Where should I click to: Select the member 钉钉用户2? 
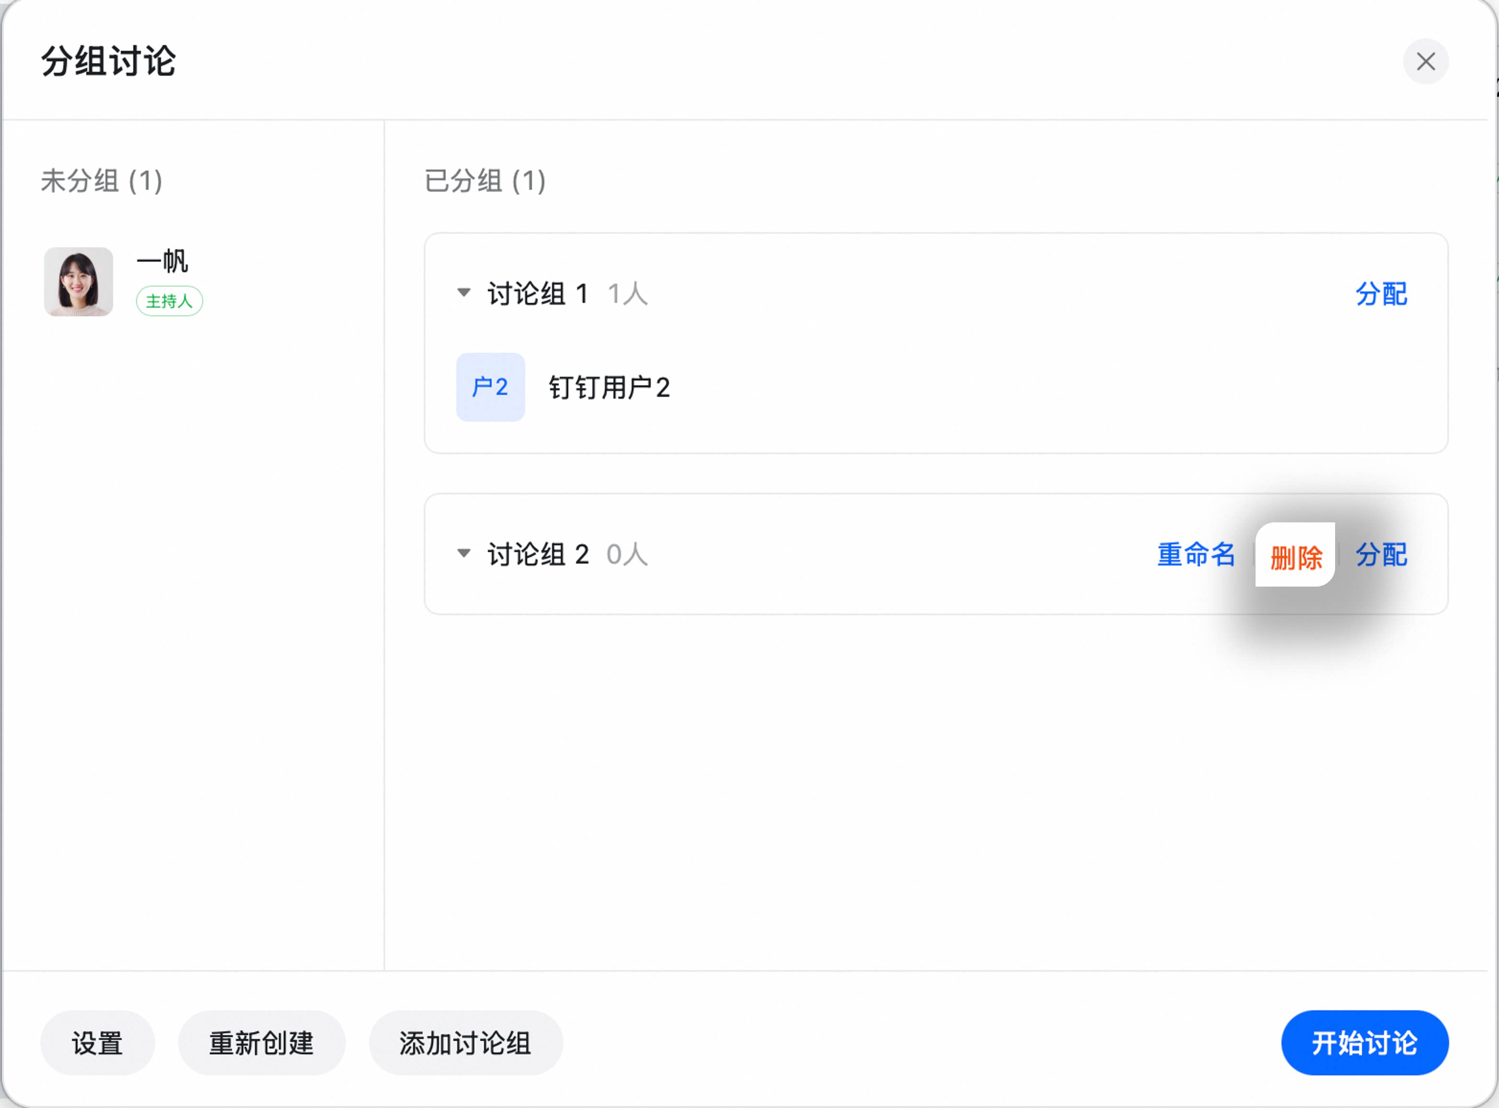609,388
